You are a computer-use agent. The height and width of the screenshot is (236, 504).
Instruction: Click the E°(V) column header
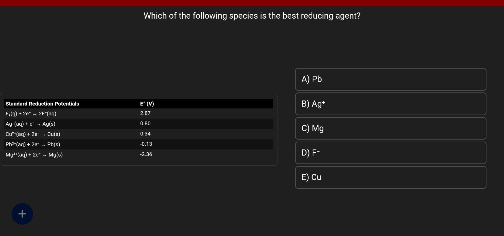click(147, 104)
